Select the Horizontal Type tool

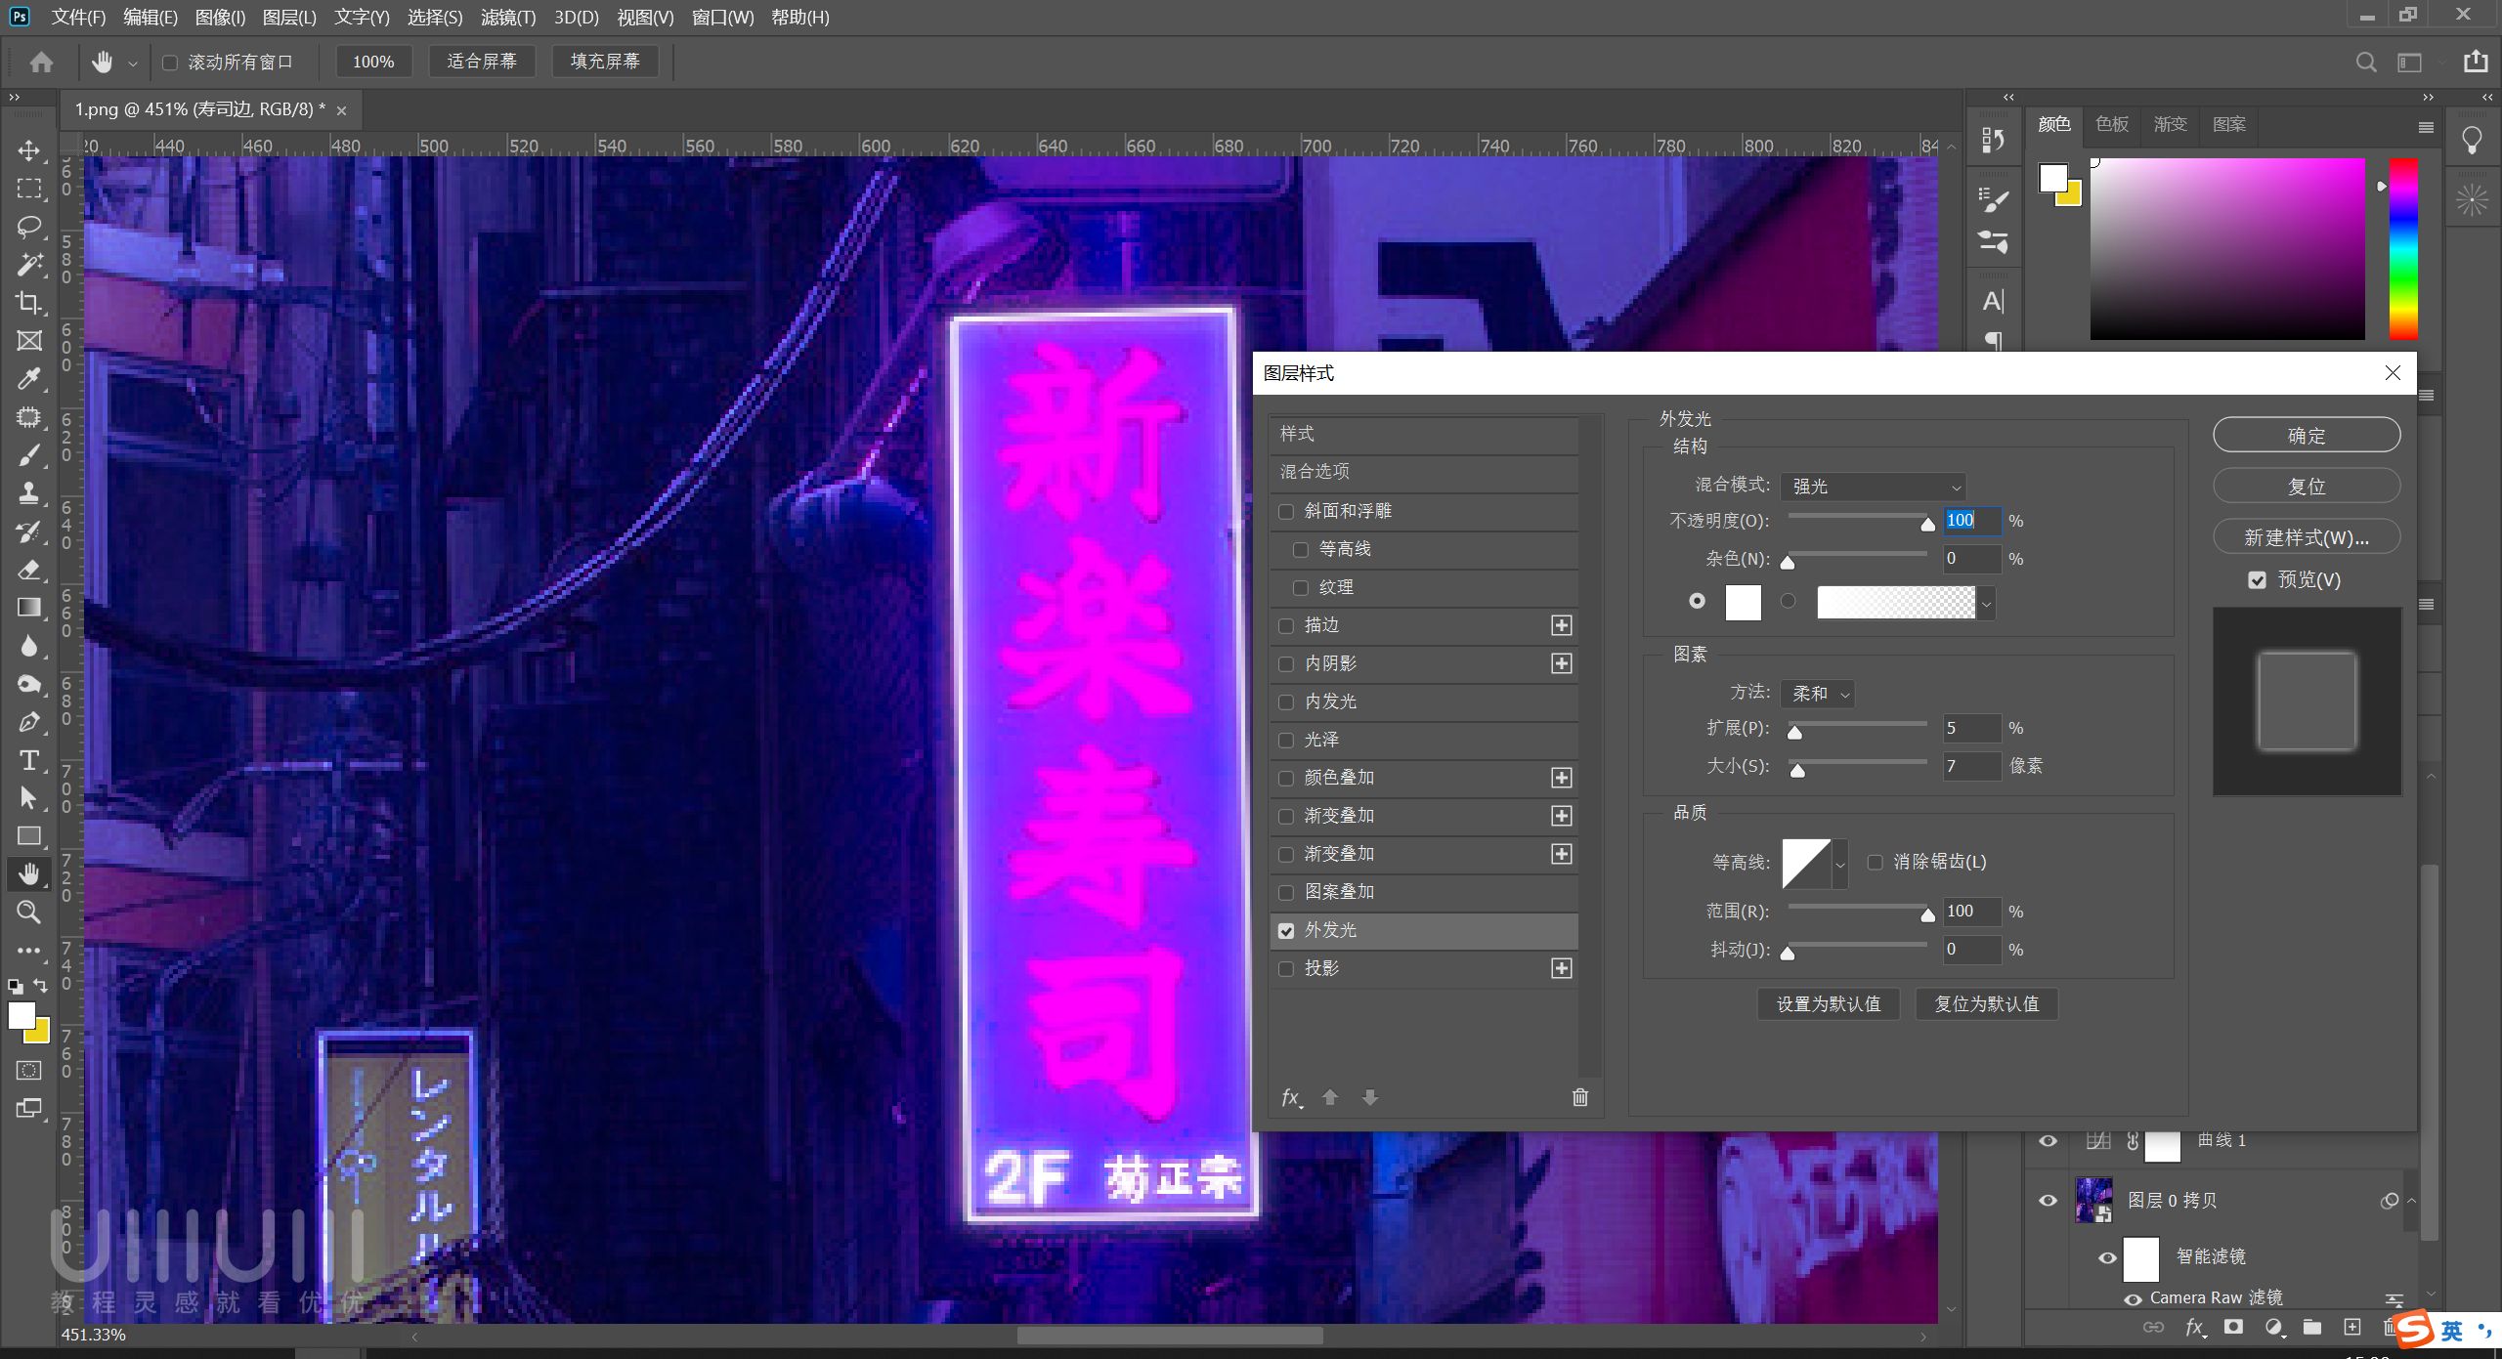pyautogui.click(x=29, y=760)
